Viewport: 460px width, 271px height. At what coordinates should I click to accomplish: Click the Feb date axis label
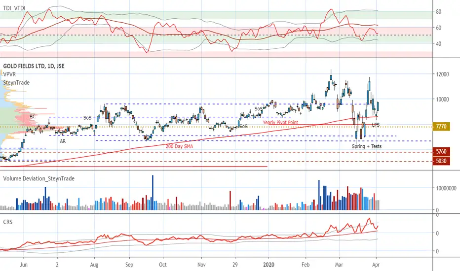pyautogui.click(x=306, y=265)
